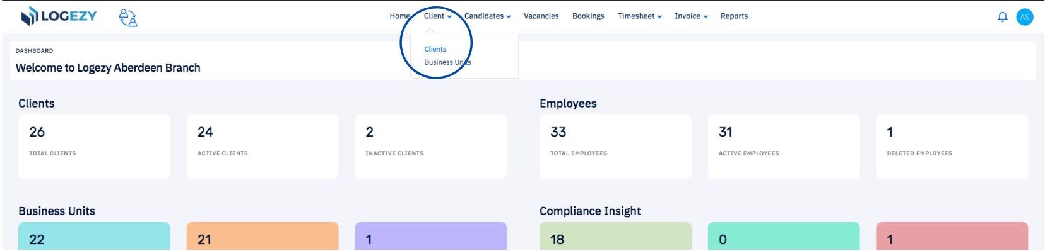Expand the Client dropdown menu
This screenshot has height=251, width=1045.
click(437, 16)
